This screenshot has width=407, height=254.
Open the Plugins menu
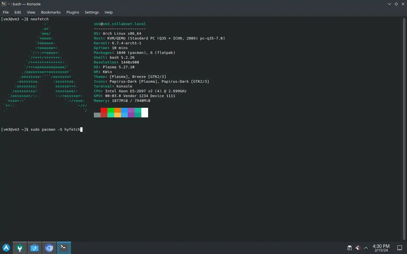coord(73,12)
